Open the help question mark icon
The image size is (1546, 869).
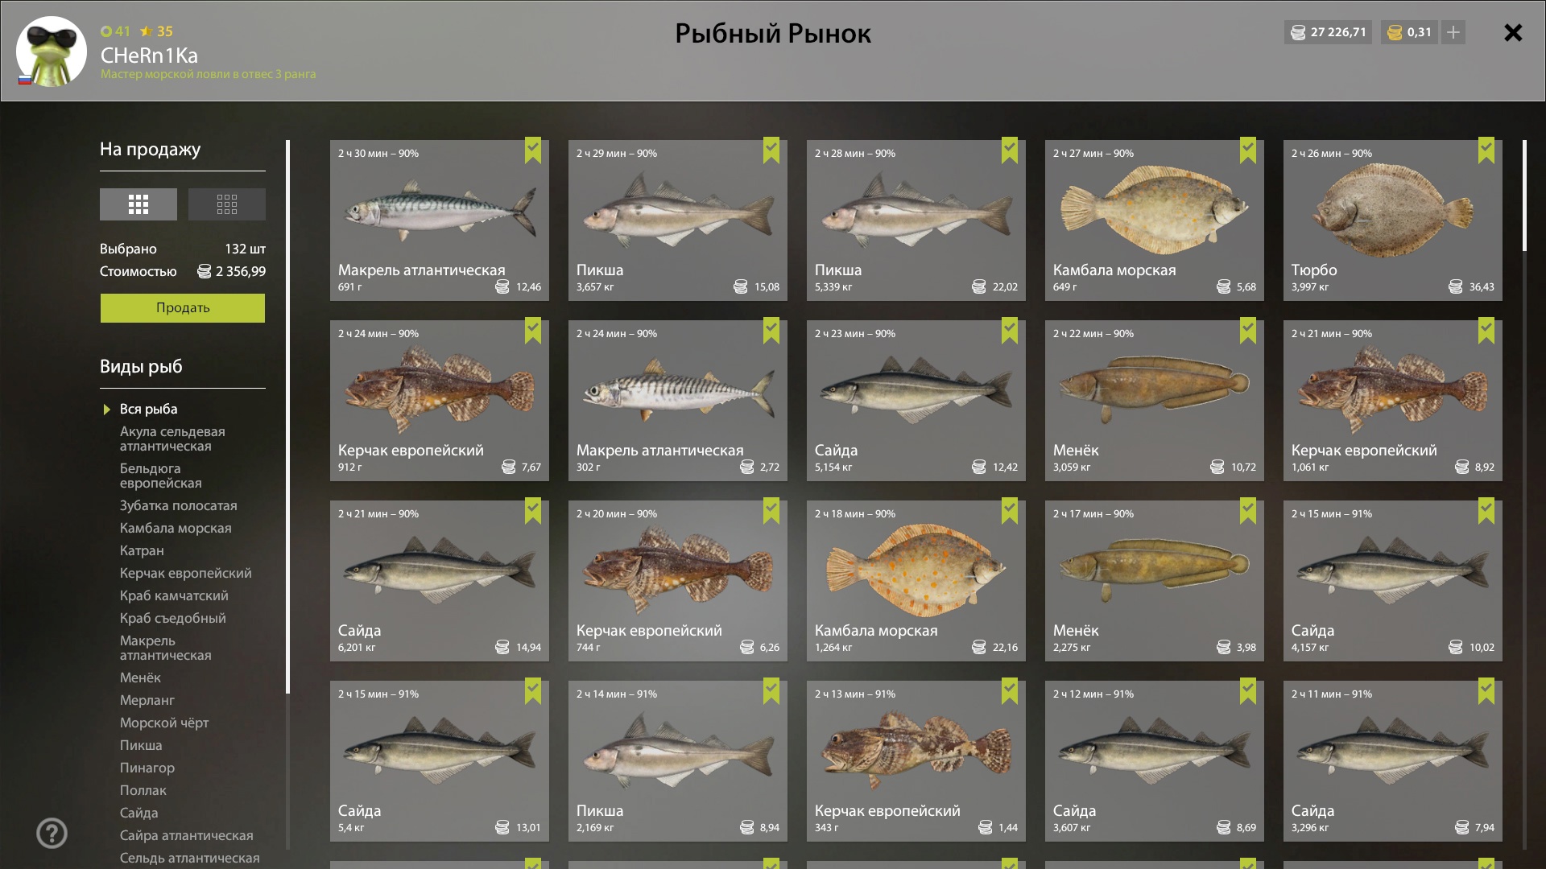pos(52,833)
